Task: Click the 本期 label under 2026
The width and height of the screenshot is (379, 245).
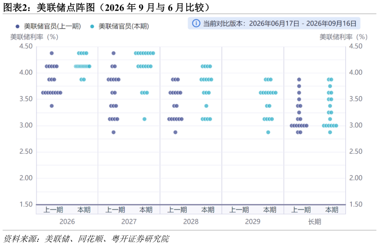Action: pos(84,209)
